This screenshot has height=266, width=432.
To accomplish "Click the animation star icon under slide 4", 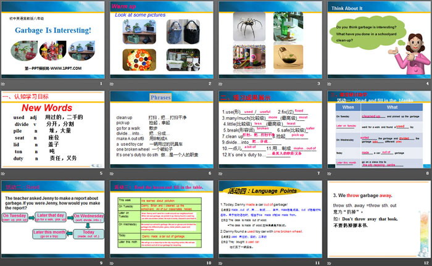I will [329, 84].
